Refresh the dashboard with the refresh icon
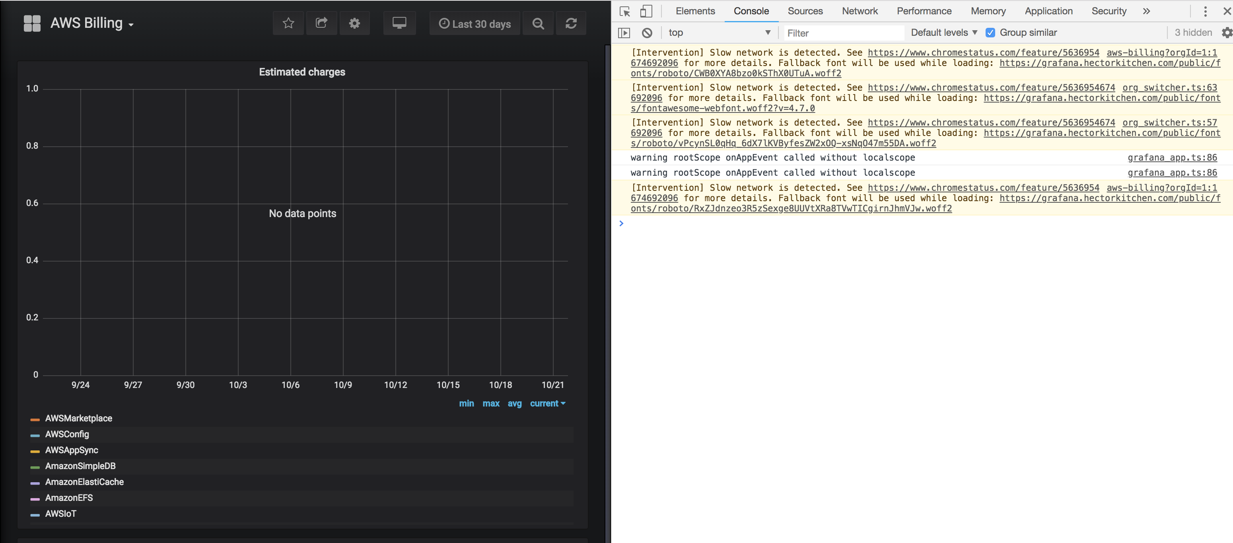 coord(571,23)
